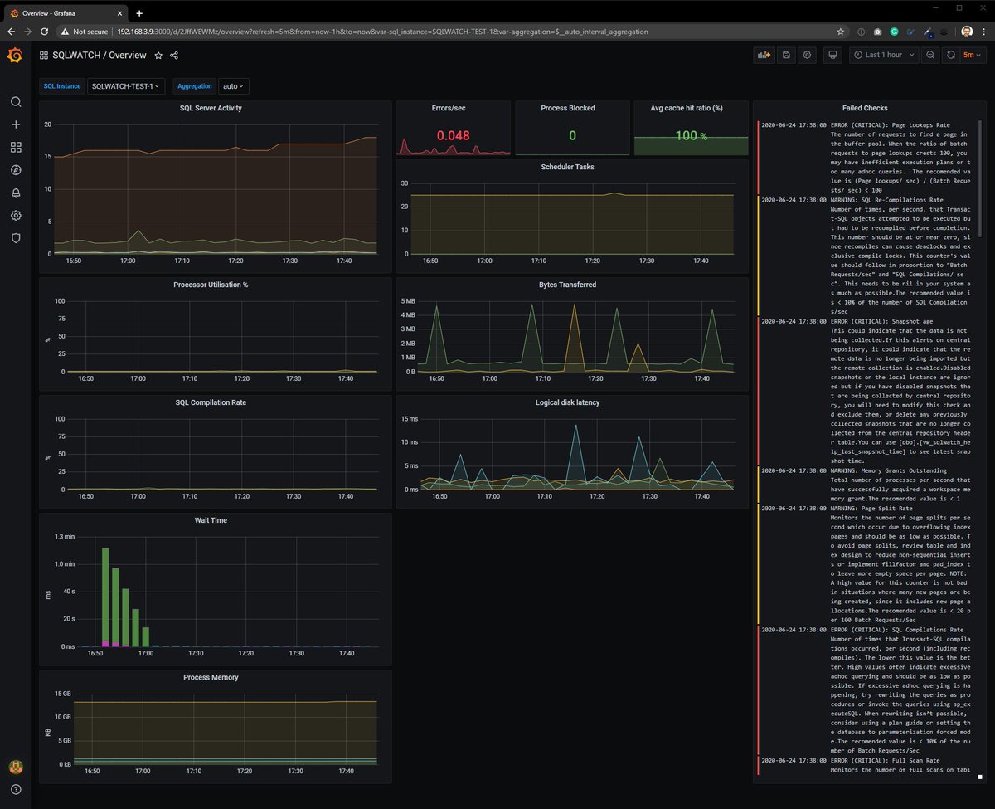Toggle the cycle view mode monitor icon
Screen dimensions: 995x809
click(832, 55)
